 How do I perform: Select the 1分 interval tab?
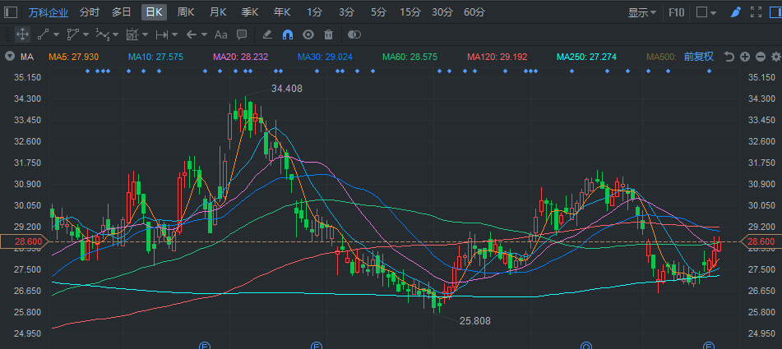point(313,12)
